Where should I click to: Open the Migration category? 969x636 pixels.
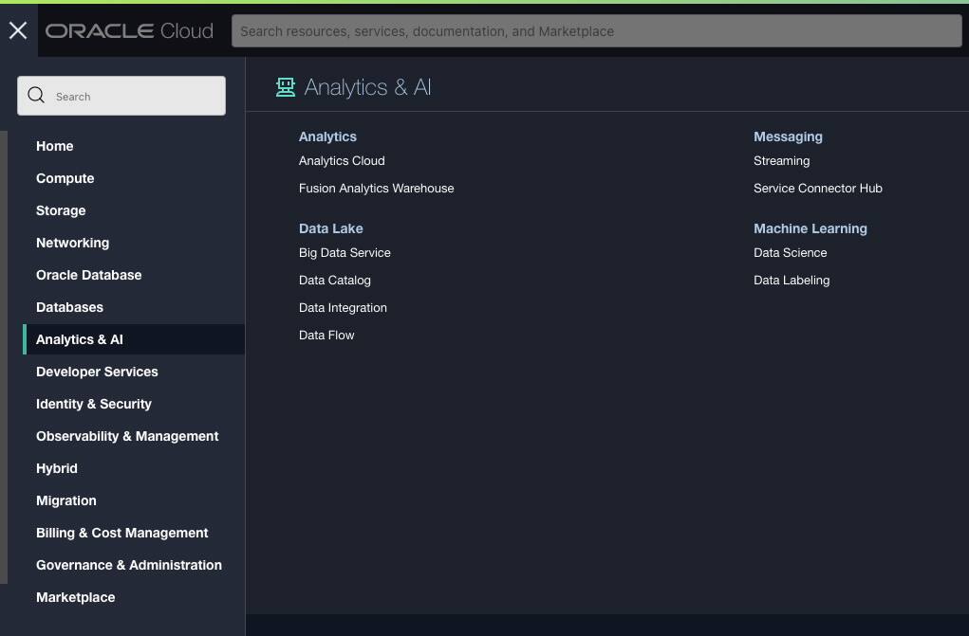coord(66,500)
